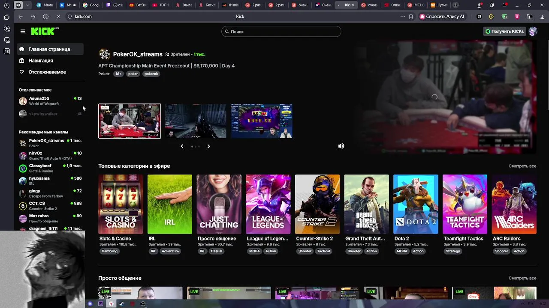Screen dimensions: 549x308
Task: Open Mazzabro recommended channel
Action: coord(50,218)
